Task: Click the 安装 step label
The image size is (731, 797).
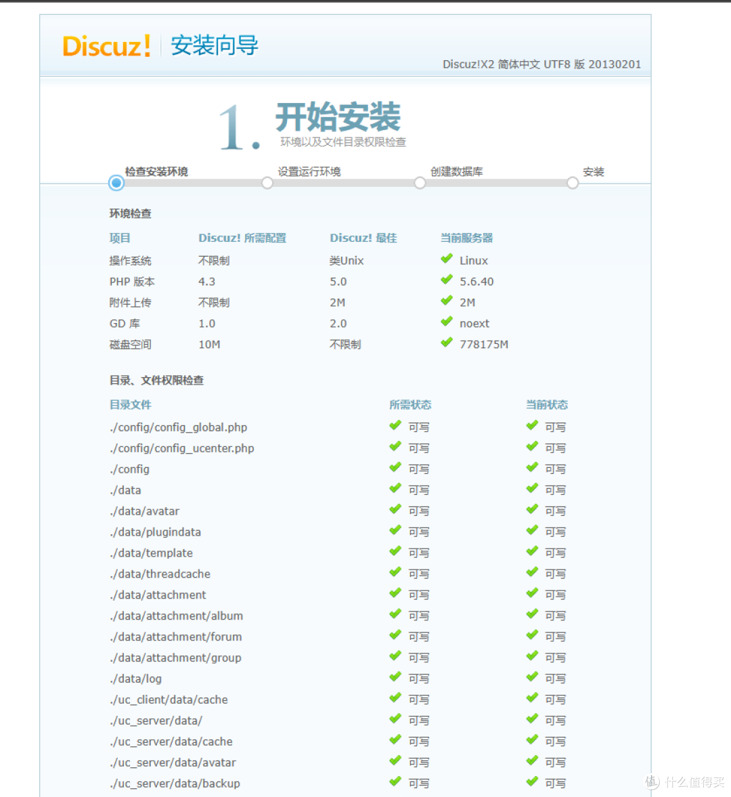Action: [594, 172]
